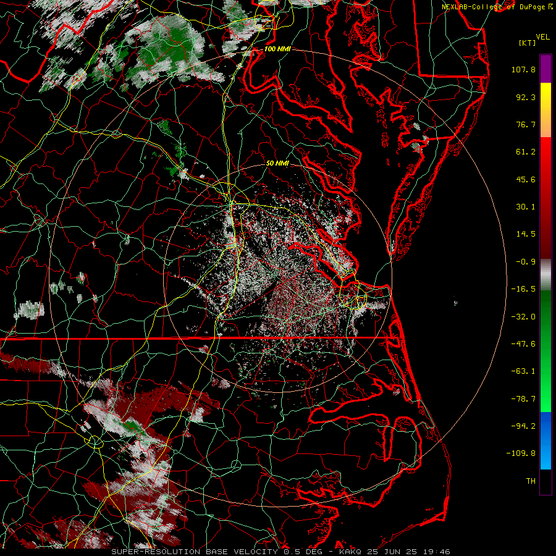
Task: Click the Super-Resolution Base Velocity caption
Action: pos(281,552)
